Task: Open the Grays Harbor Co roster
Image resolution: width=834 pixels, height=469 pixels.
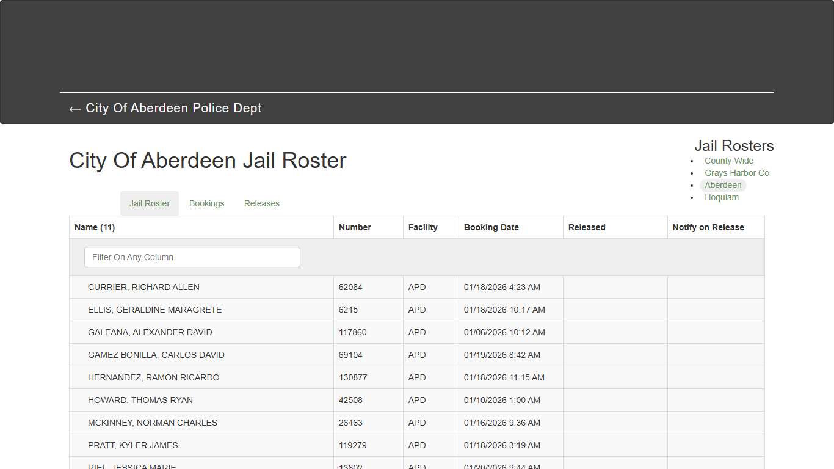Action: point(737,173)
